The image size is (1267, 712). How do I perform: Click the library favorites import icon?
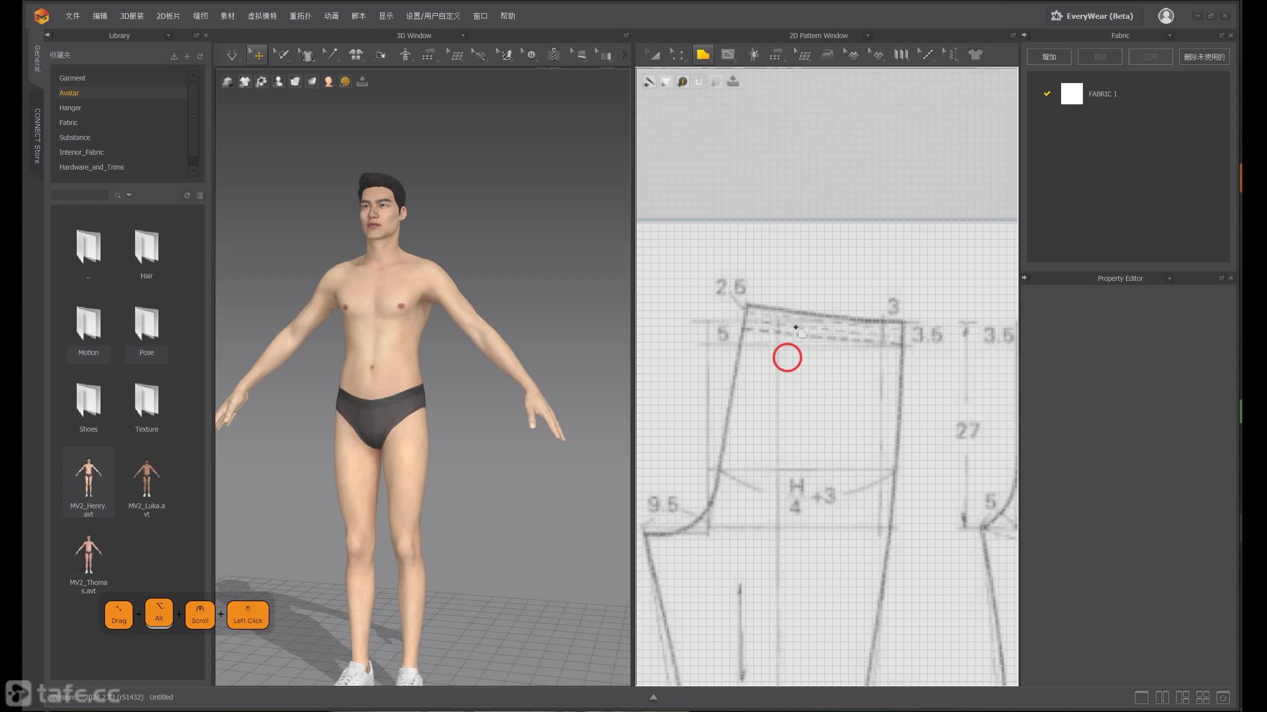point(174,56)
